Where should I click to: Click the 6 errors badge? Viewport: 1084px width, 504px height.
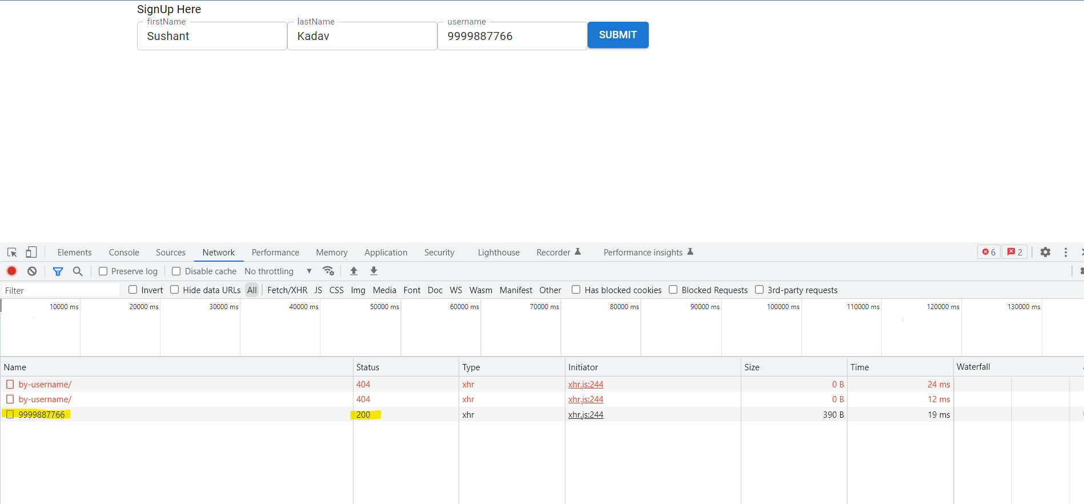point(989,252)
